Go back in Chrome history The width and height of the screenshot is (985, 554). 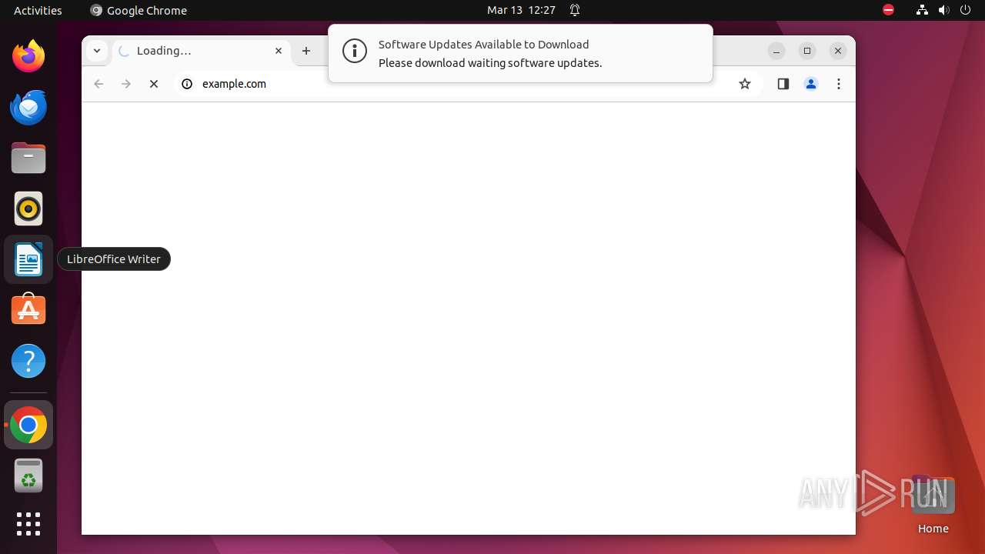(x=98, y=84)
